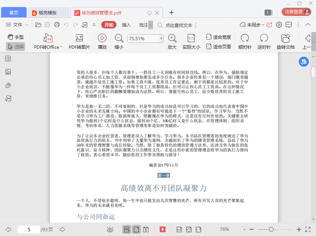Open the PDF convert sidebar panel
Image resolution: width=316 pixels, height=236 pixels.
8,99
